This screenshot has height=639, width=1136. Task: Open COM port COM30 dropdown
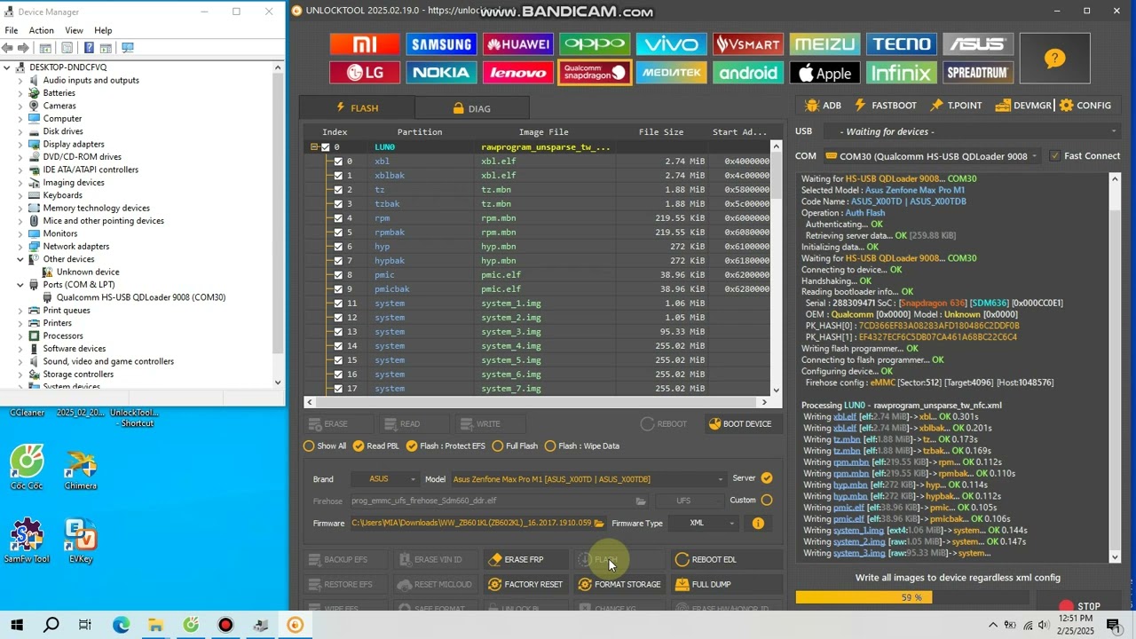[x=931, y=156]
